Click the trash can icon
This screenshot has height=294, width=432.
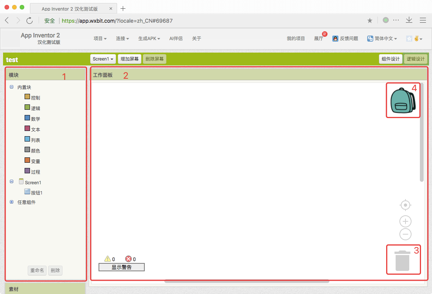(402, 260)
